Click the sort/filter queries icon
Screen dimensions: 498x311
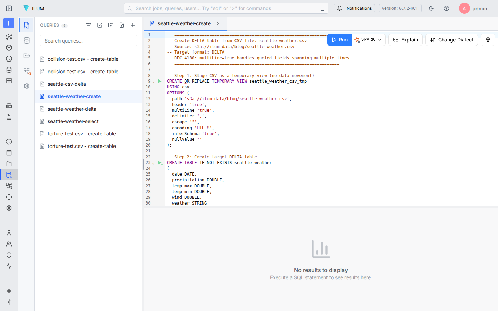point(89,25)
